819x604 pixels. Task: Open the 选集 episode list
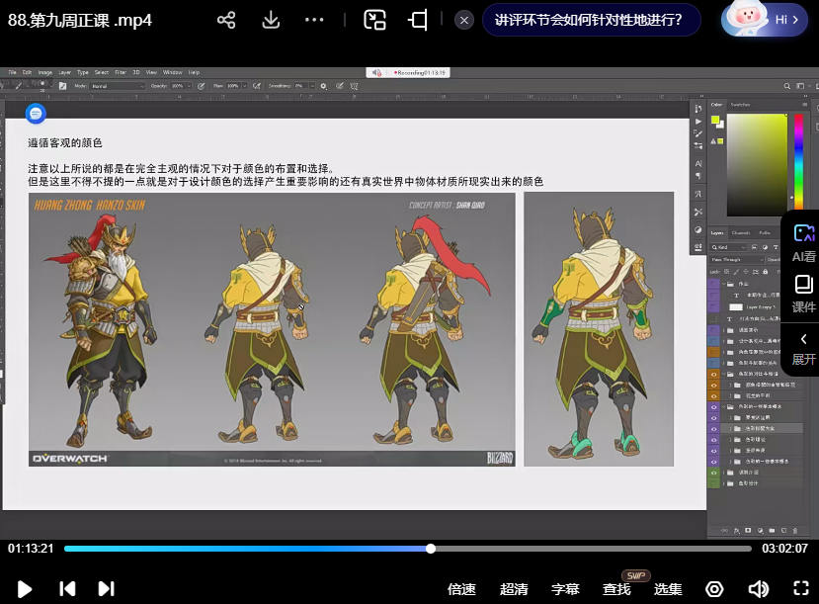tap(668, 589)
